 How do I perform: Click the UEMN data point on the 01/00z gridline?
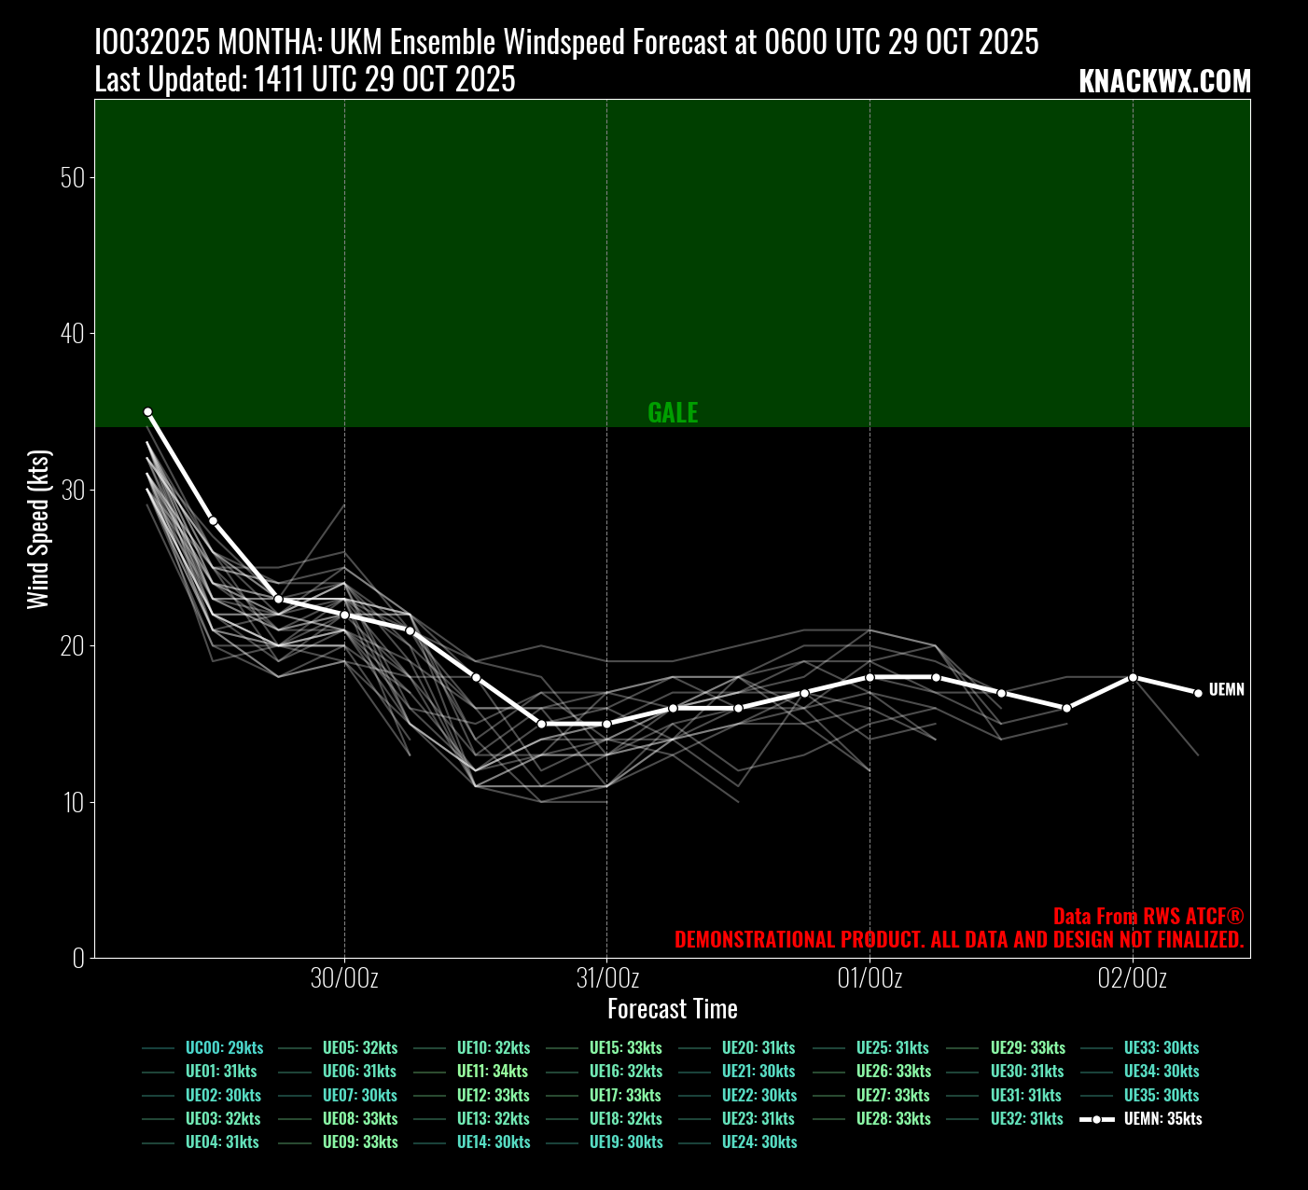pos(870,677)
